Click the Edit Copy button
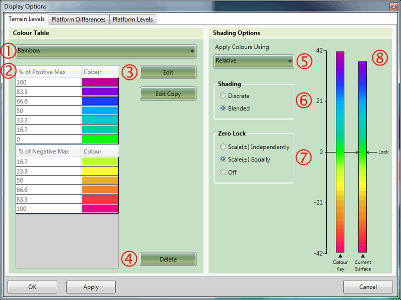401x300 pixels. (x=168, y=93)
